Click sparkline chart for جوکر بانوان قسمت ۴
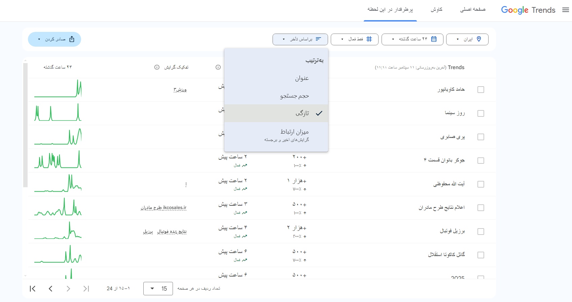 [x=58, y=159]
